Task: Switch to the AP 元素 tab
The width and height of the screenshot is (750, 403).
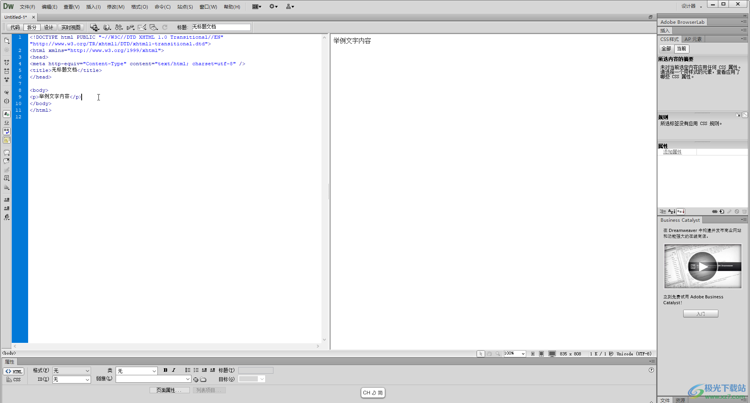Action: [693, 39]
